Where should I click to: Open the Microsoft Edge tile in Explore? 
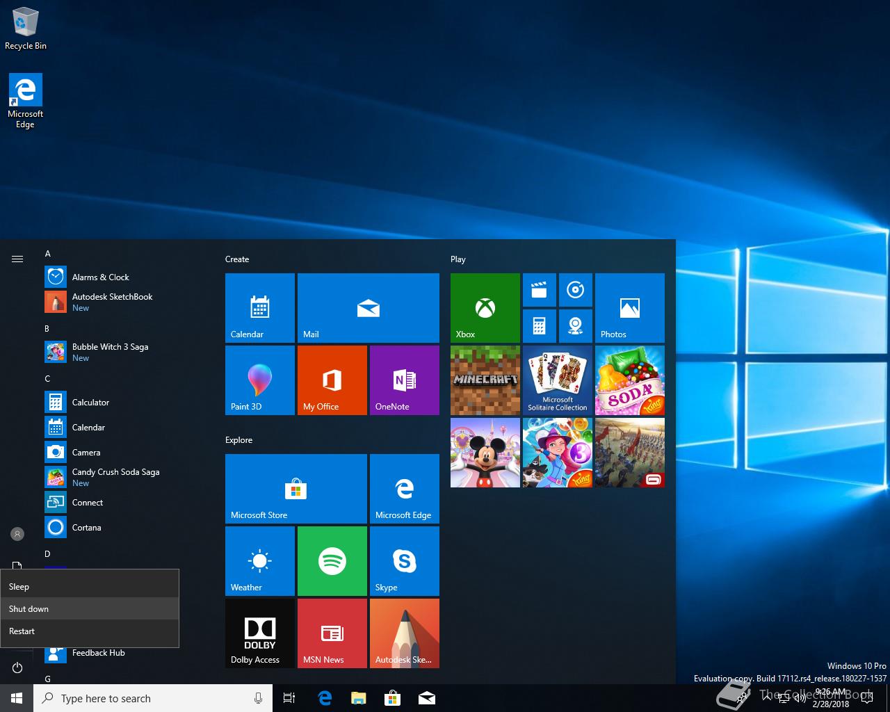pos(405,489)
